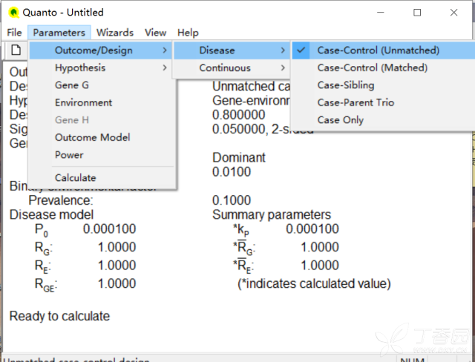Click the kp value 0.000100
Image resolution: width=475 pixels, height=362 pixels.
tap(312, 228)
